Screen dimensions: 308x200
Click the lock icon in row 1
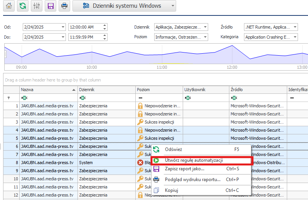pyautogui.click(x=140, y=106)
